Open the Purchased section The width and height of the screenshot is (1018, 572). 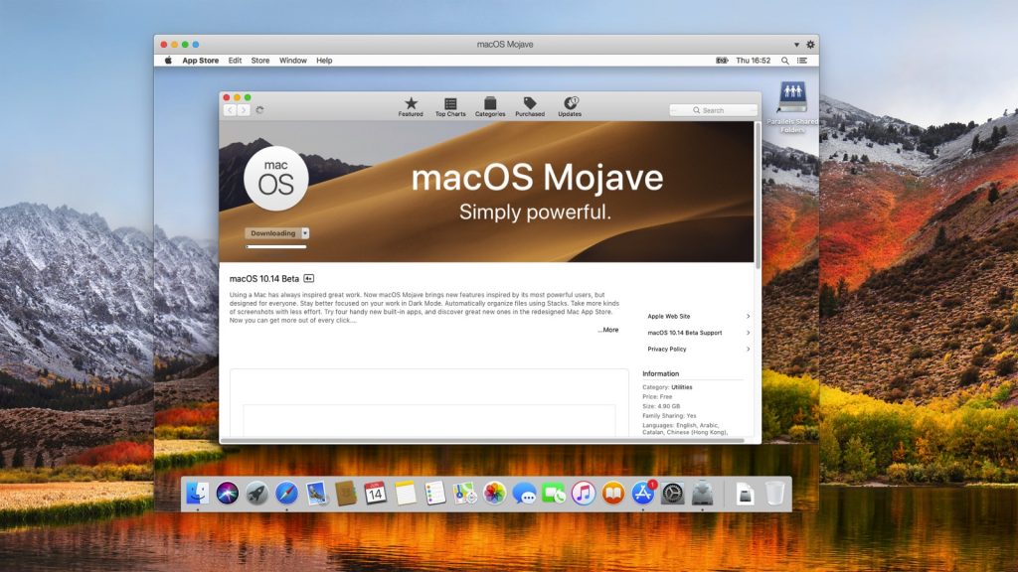[x=530, y=107]
